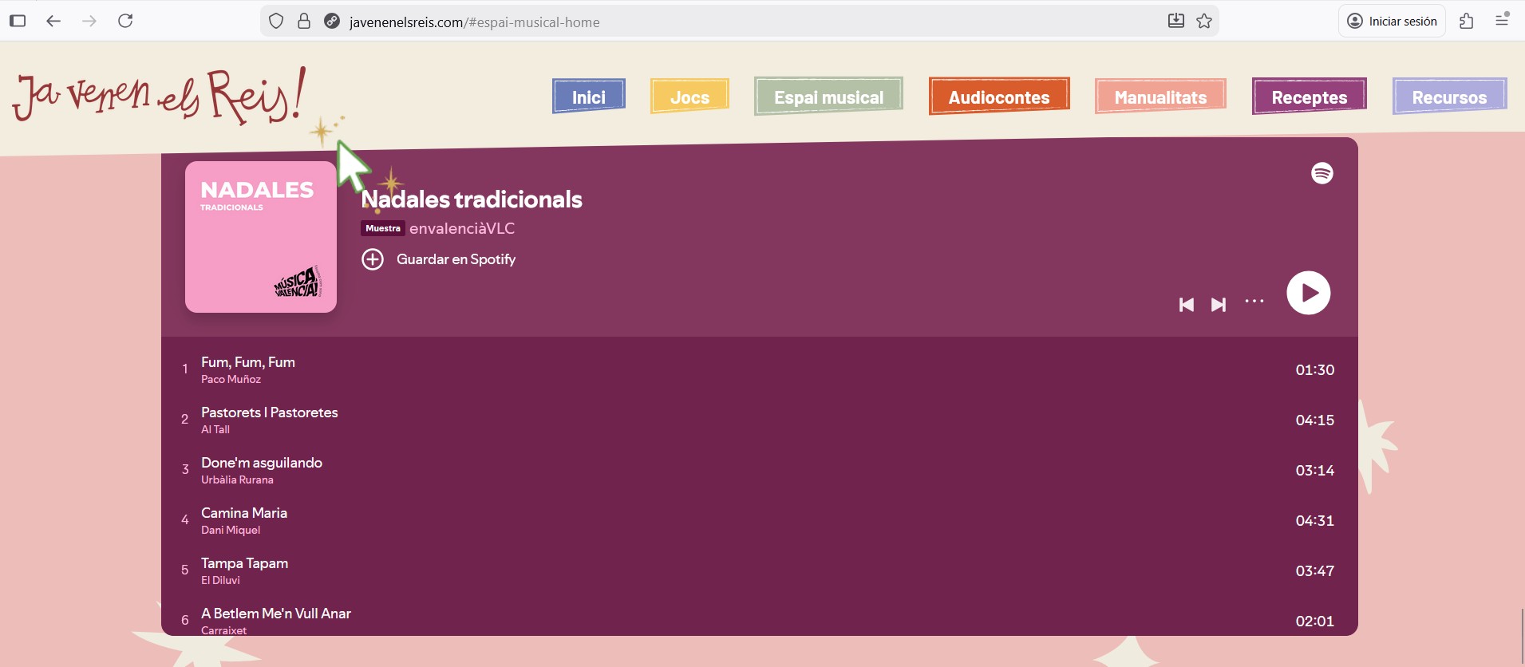This screenshot has width=1525, height=667.
Task: Open the browser application menu
Action: [1502, 22]
